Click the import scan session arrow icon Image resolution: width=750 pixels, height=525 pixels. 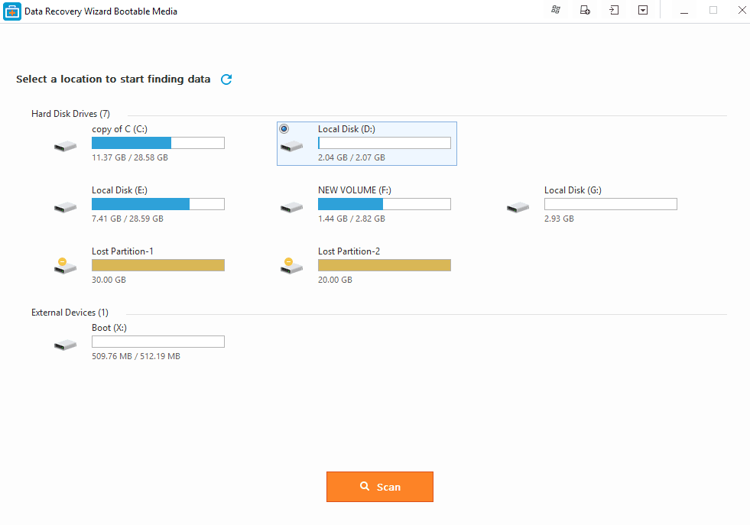point(614,11)
